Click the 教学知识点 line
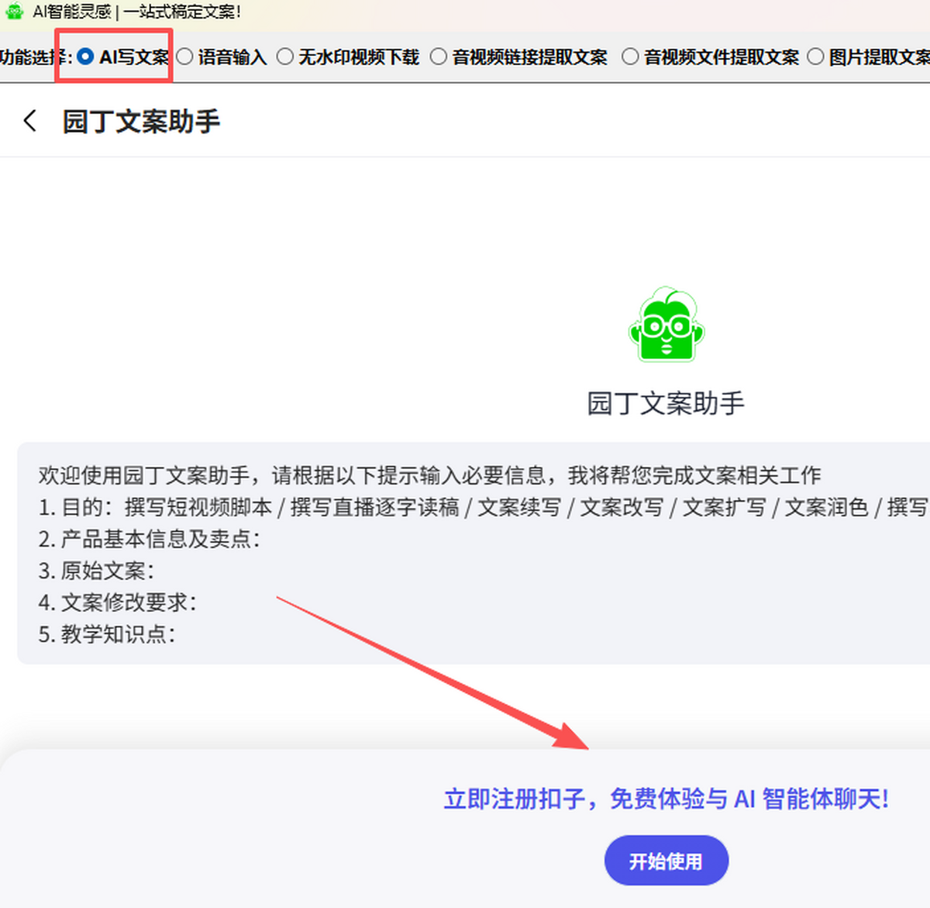This screenshot has width=930, height=908. click(108, 634)
